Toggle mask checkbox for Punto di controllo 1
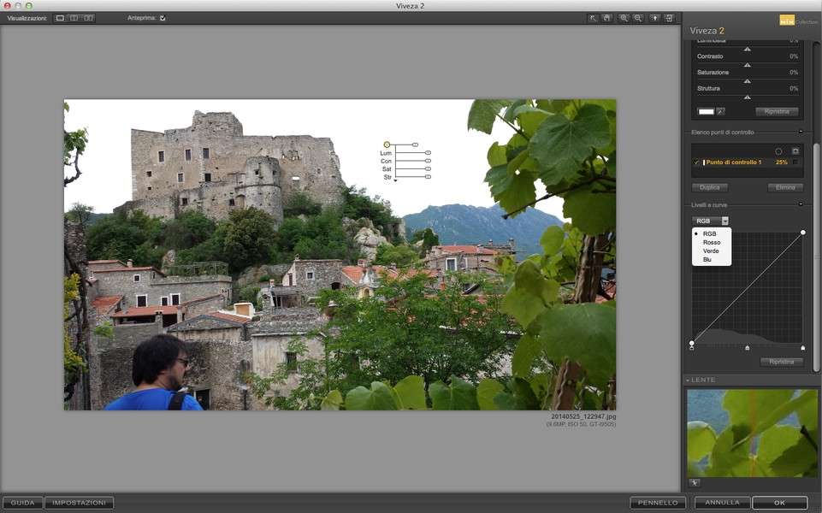Screen dimensions: 822x513 (x=795, y=162)
